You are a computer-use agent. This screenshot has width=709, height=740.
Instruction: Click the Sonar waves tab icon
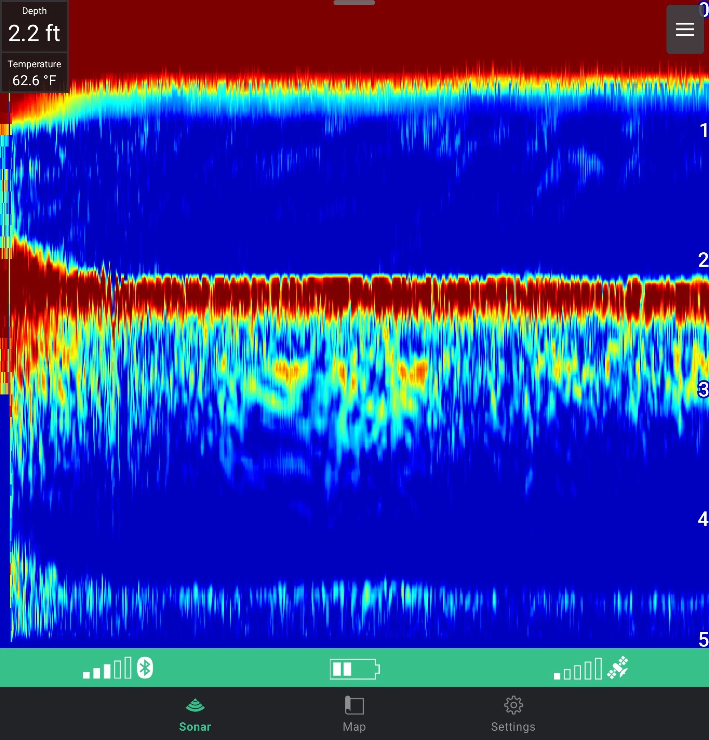click(195, 705)
